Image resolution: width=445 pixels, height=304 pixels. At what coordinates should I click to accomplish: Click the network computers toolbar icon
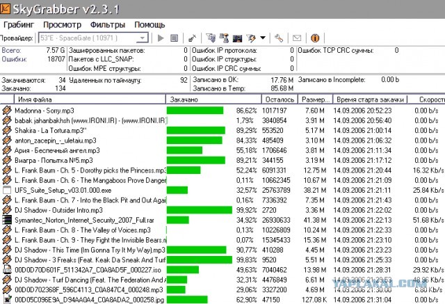click(224, 38)
